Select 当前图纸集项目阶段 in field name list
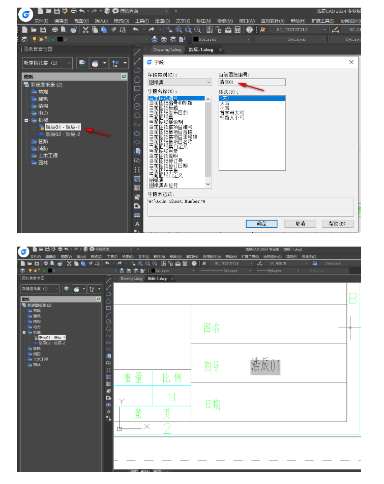 (x=170, y=132)
